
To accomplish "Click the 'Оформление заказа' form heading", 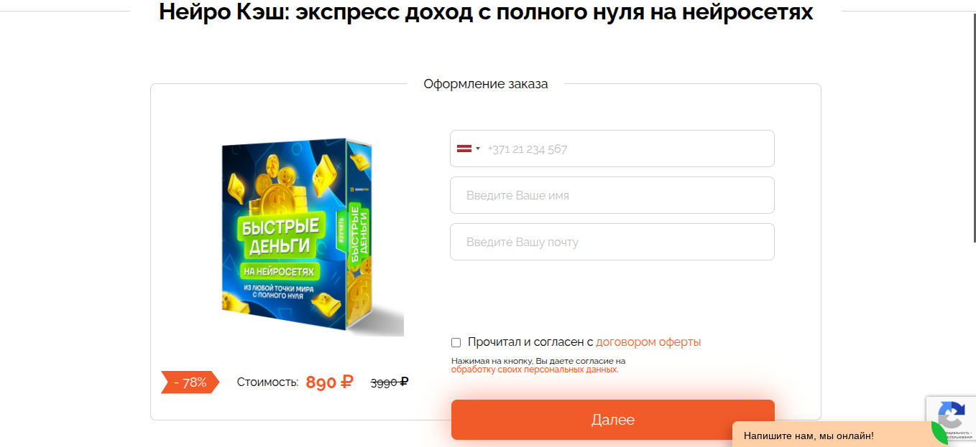I will pos(487,83).
